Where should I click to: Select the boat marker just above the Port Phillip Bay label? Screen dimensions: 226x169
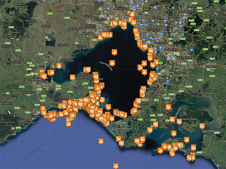[x=112, y=63]
